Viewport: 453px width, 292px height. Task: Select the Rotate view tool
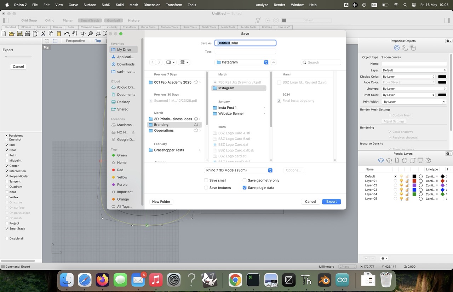pos(82,34)
